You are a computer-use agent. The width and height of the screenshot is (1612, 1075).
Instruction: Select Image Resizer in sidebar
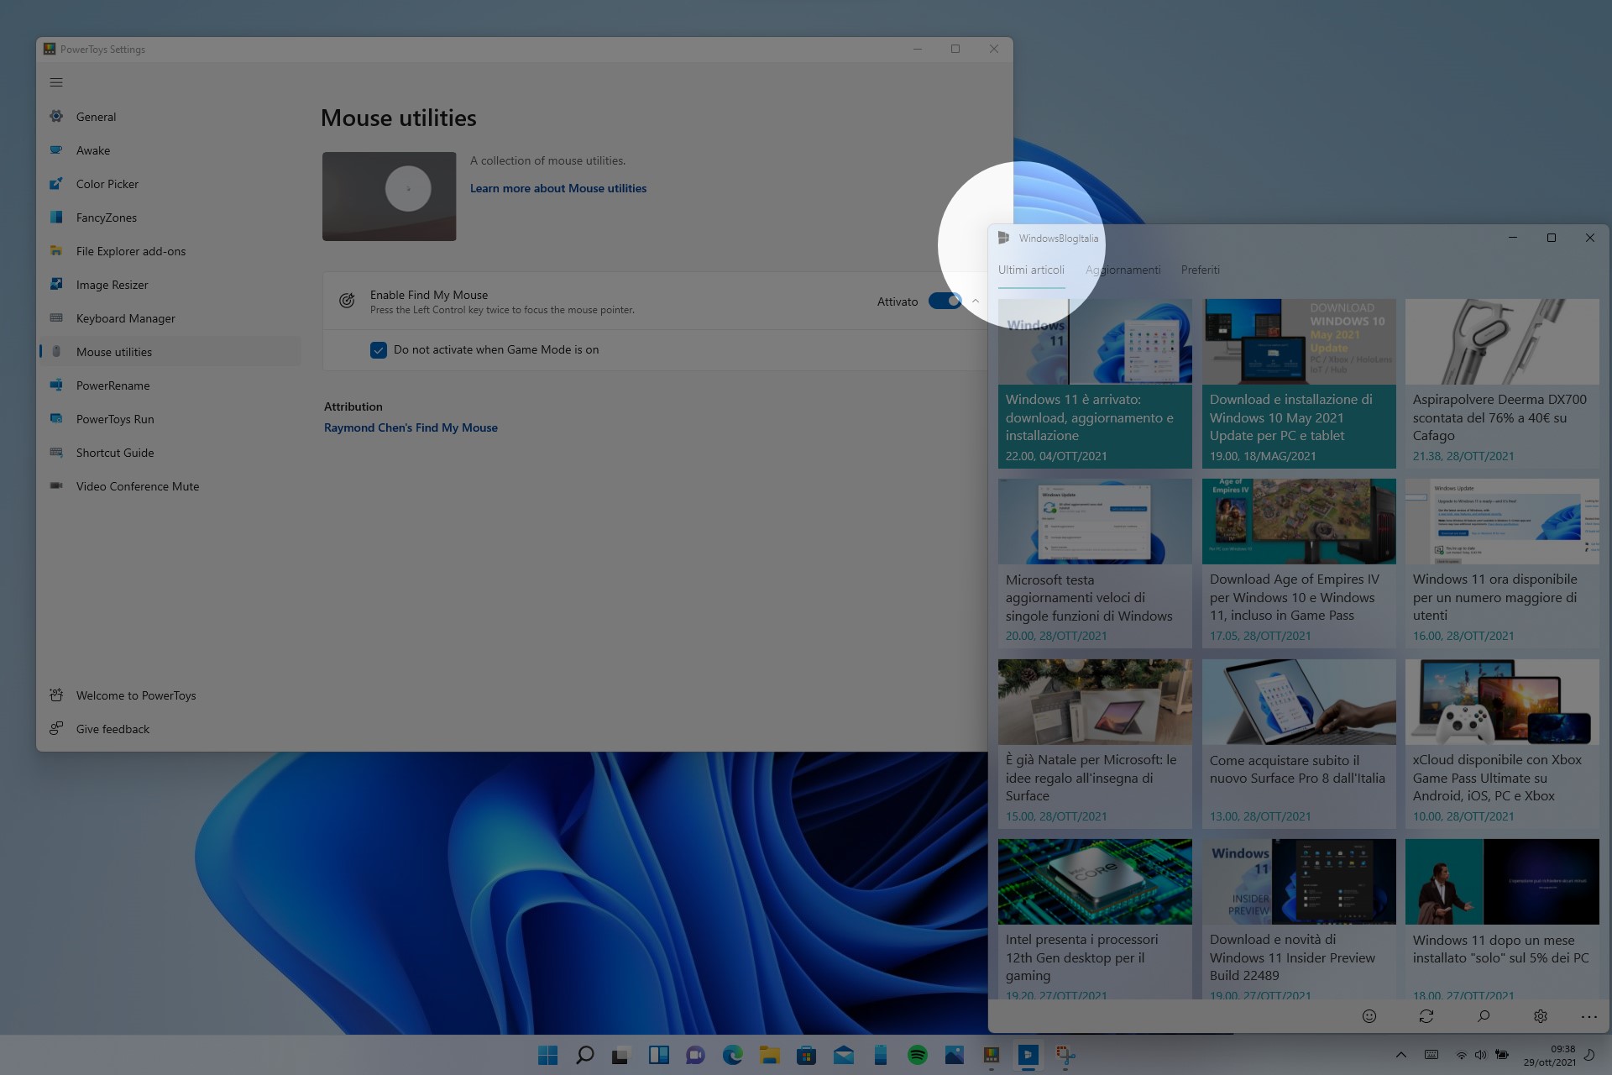170,285
